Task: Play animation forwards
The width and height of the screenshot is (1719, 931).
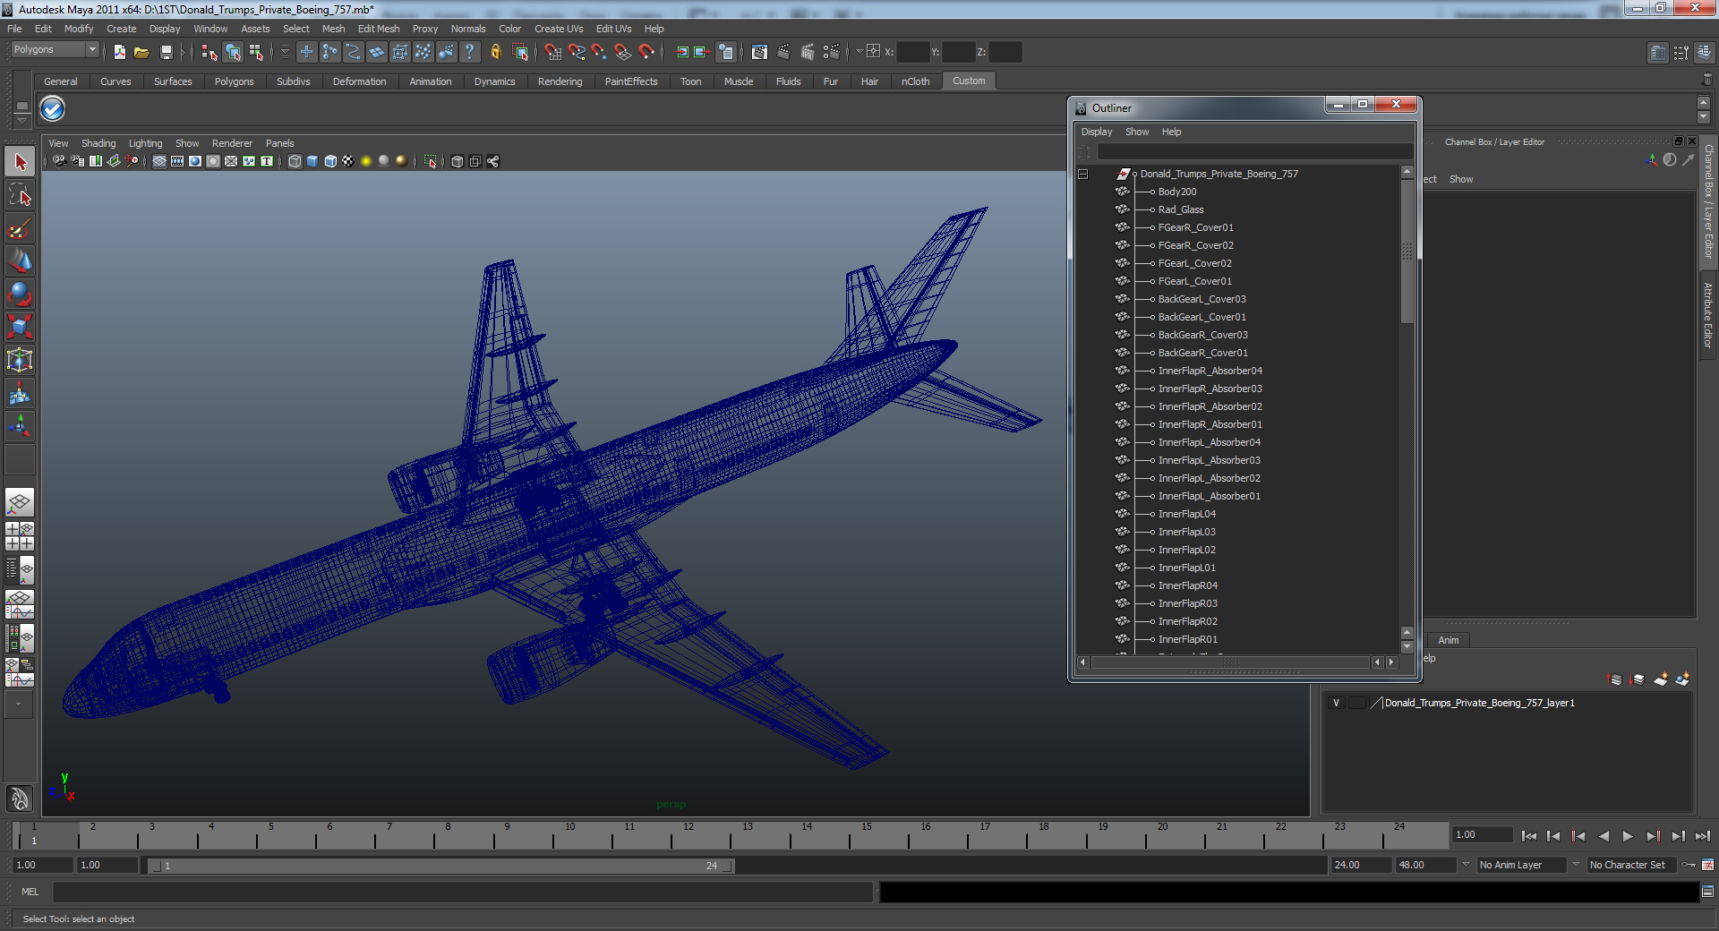Action: pos(1628,836)
